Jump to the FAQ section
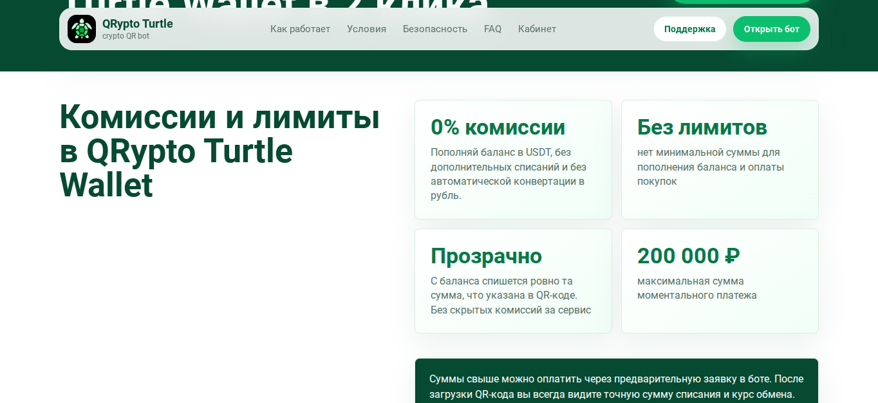 click(x=492, y=29)
